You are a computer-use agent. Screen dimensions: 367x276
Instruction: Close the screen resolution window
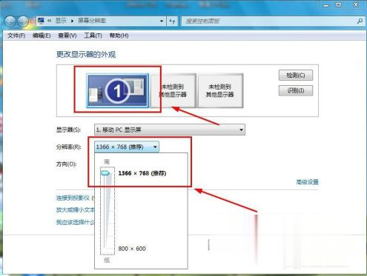355,5
